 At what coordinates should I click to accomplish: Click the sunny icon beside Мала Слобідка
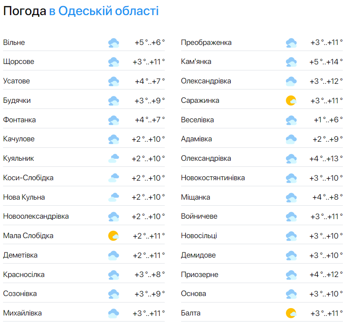coord(113,236)
